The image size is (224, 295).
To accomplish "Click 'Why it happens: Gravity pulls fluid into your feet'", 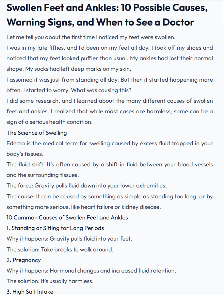I will [x=69, y=239].
